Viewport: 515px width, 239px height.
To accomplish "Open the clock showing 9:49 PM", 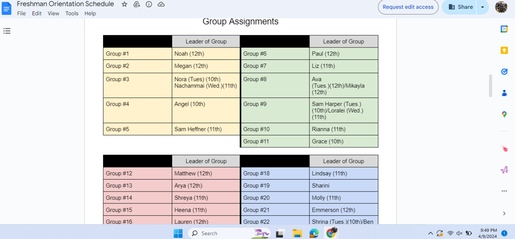I will pyautogui.click(x=488, y=233).
